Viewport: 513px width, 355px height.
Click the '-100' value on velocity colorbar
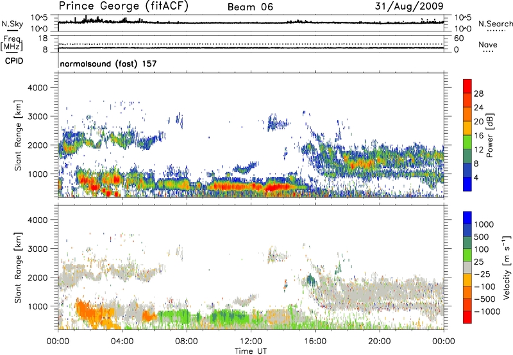tap(485, 286)
